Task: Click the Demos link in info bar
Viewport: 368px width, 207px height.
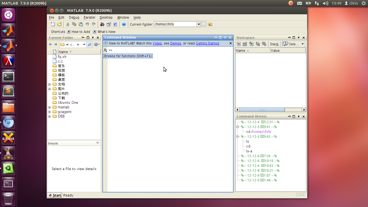Action: coord(176,43)
